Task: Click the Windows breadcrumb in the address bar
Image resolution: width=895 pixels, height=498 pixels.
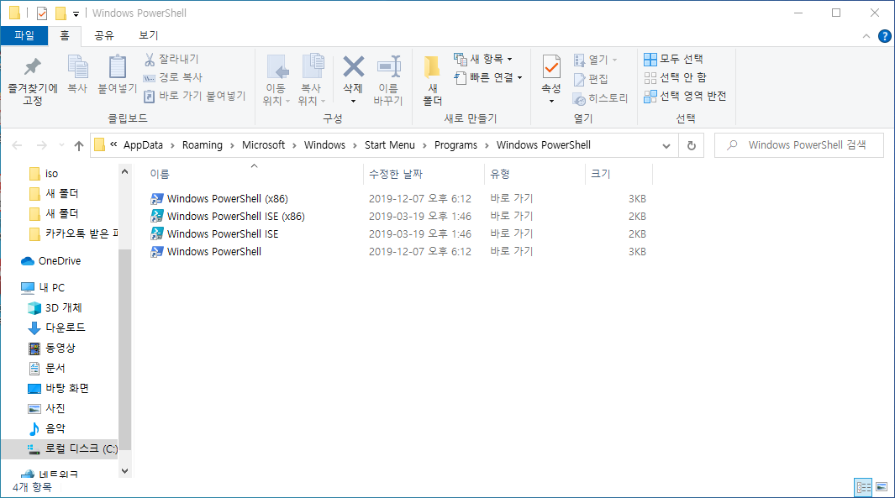Action: tap(324, 145)
